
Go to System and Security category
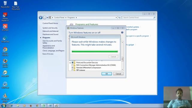click(x=50, y=28)
